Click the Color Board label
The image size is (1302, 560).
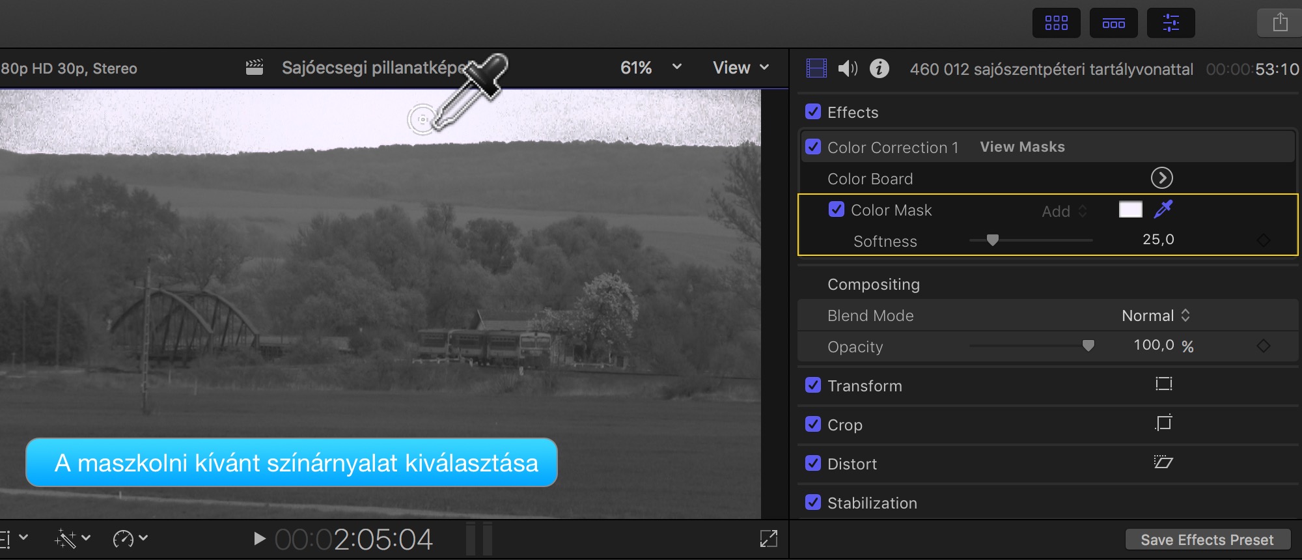870,178
